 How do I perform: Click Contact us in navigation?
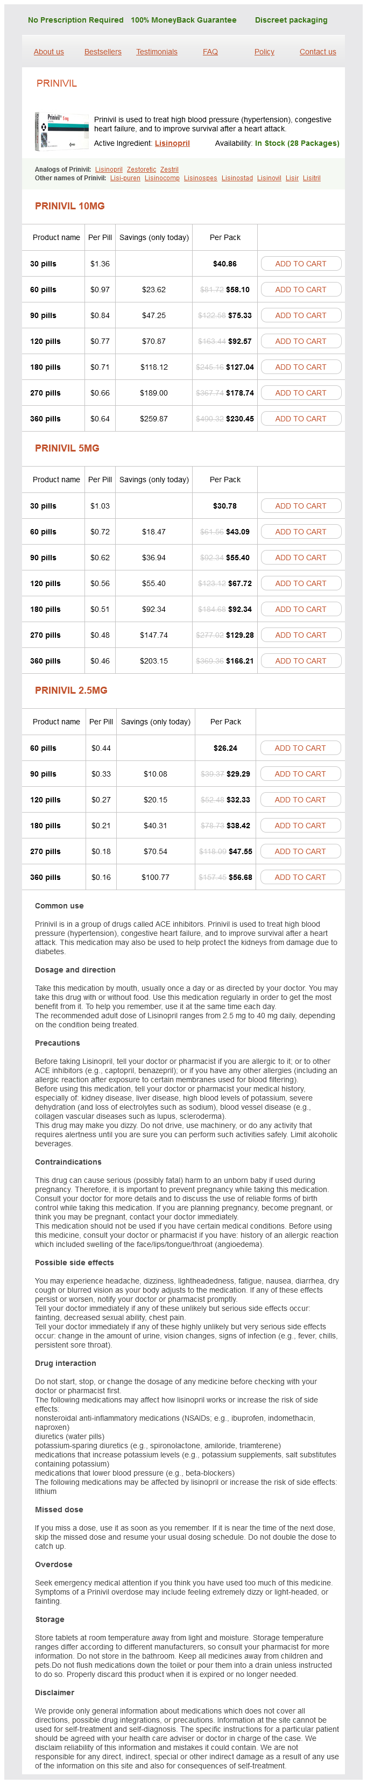tap(317, 52)
